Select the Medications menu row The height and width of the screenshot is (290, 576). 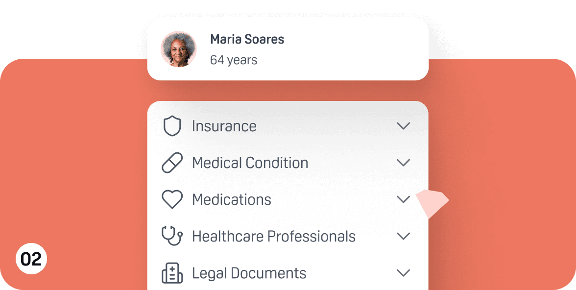tap(288, 199)
